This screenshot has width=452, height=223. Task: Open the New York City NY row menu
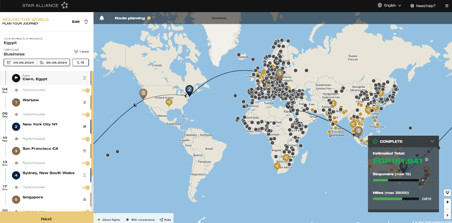[x=85, y=126]
